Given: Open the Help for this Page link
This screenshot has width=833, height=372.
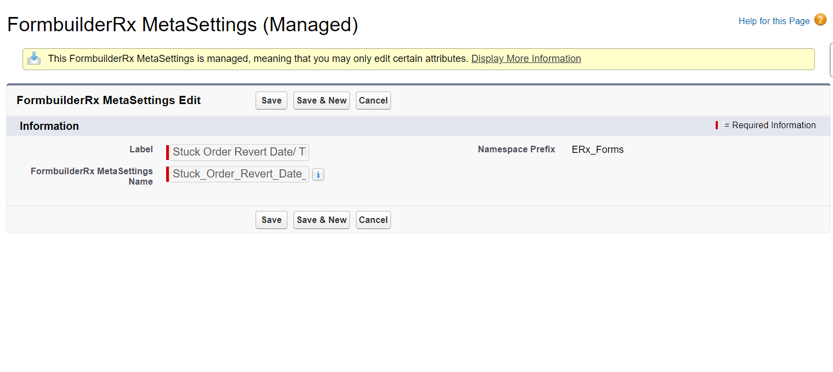Looking at the screenshot, I should (x=774, y=21).
